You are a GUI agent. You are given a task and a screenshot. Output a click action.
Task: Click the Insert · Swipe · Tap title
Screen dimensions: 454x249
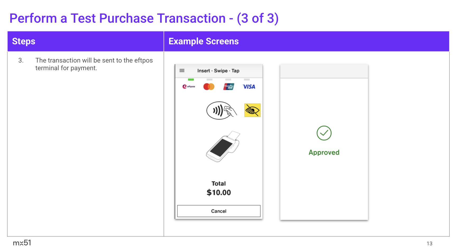pyautogui.click(x=218, y=71)
